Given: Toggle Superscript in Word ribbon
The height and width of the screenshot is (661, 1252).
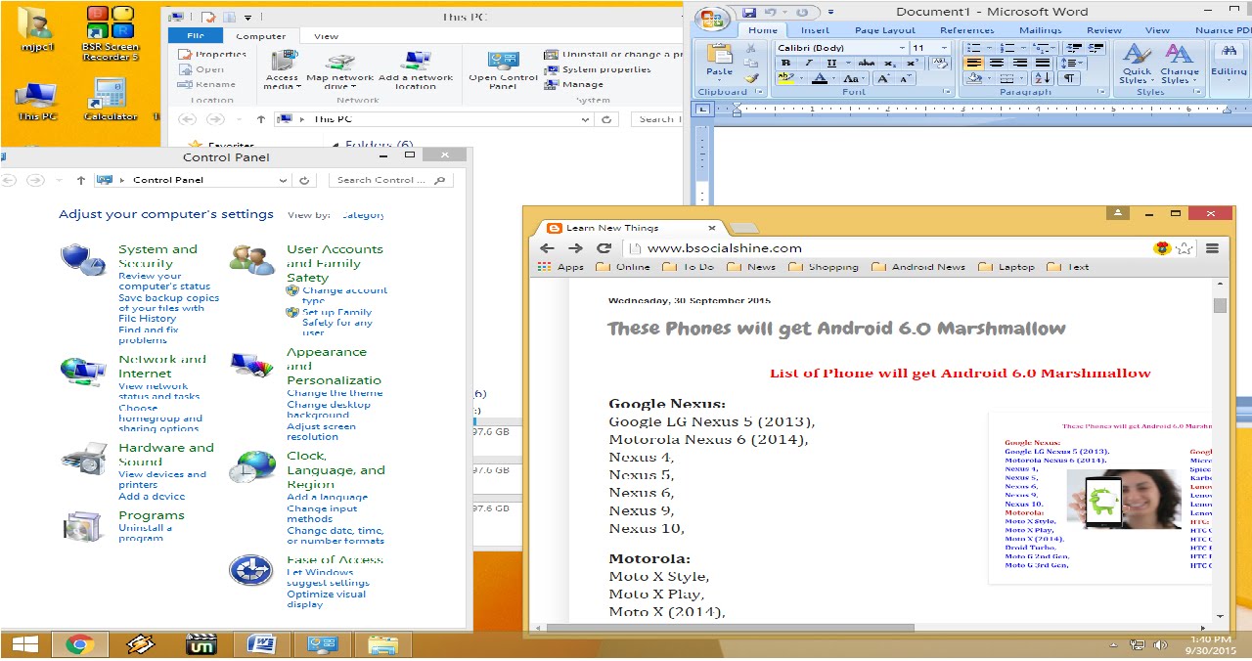Looking at the screenshot, I should coord(913,63).
